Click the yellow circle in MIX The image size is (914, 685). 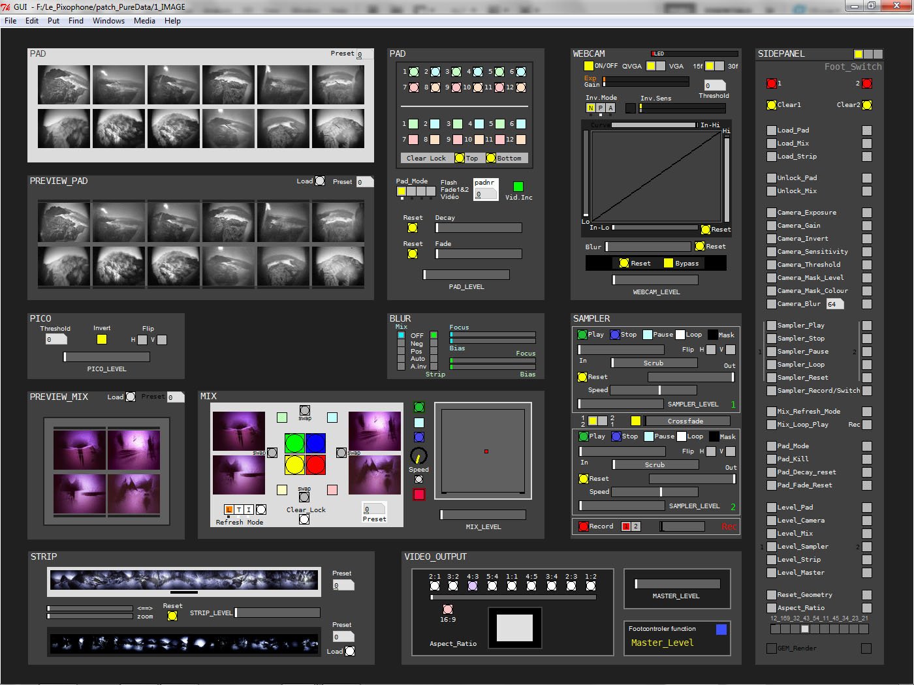(294, 465)
